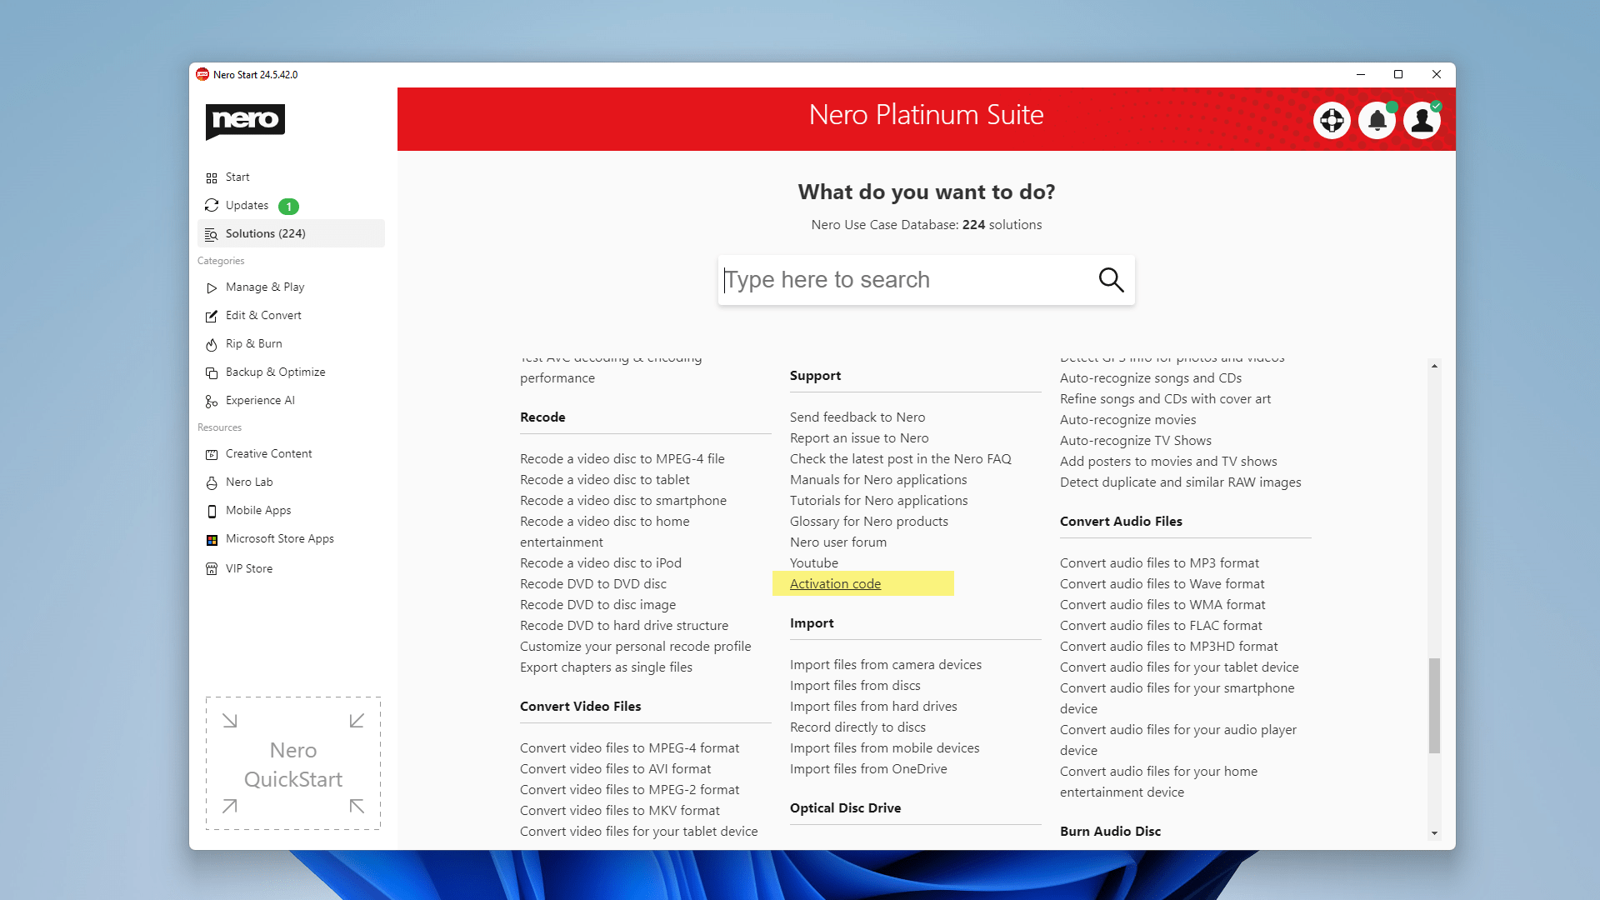Image resolution: width=1600 pixels, height=900 pixels.
Task: Click the Nero Start title bar icon
Action: 202,74
